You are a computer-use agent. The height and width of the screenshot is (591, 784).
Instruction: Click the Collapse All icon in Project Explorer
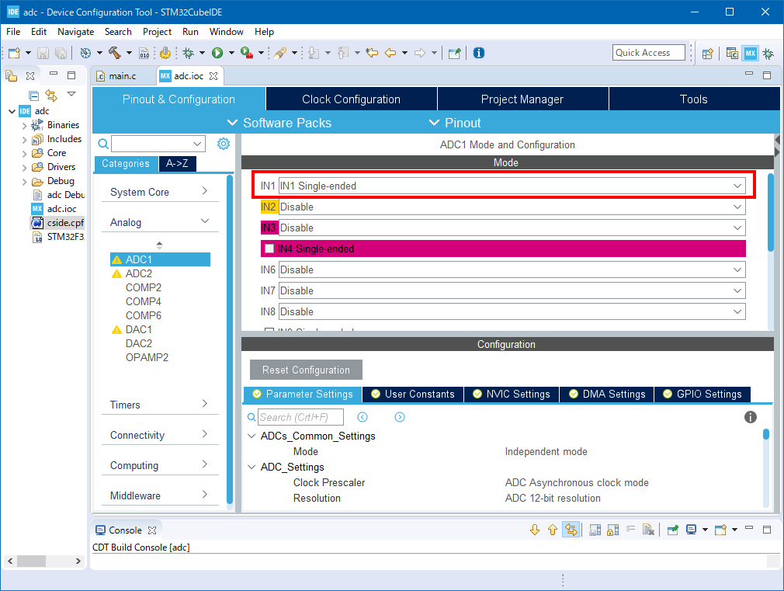[33, 95]
